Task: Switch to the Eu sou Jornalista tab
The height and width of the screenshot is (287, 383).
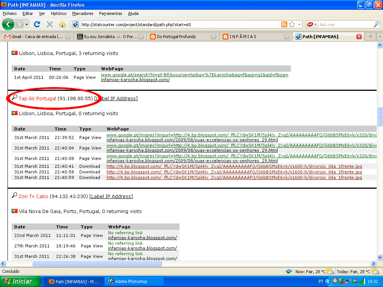Action: click(110, 37)
